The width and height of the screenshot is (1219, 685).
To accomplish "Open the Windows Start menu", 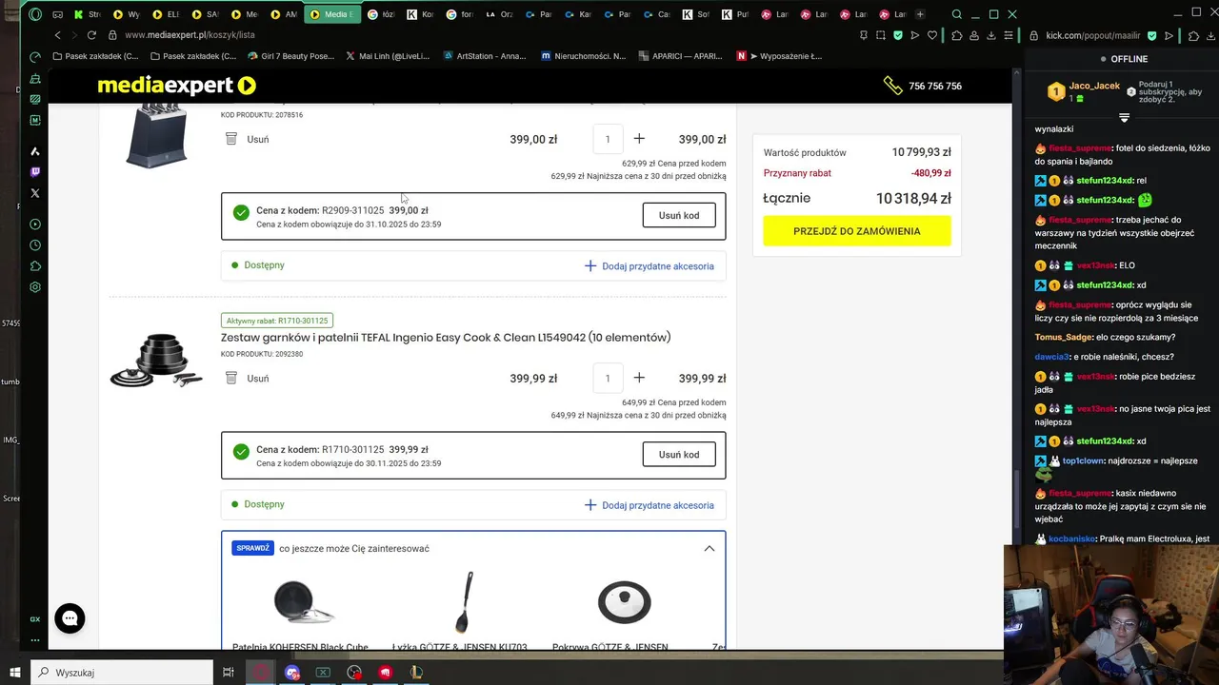I will point(15,673).
